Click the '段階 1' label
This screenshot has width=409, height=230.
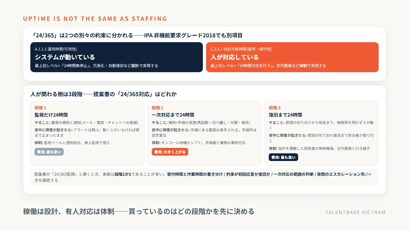coord(40,108)
